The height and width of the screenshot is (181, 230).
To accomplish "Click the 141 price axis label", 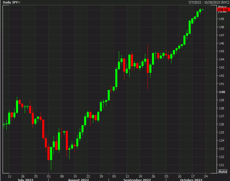I will pos(221,84).
